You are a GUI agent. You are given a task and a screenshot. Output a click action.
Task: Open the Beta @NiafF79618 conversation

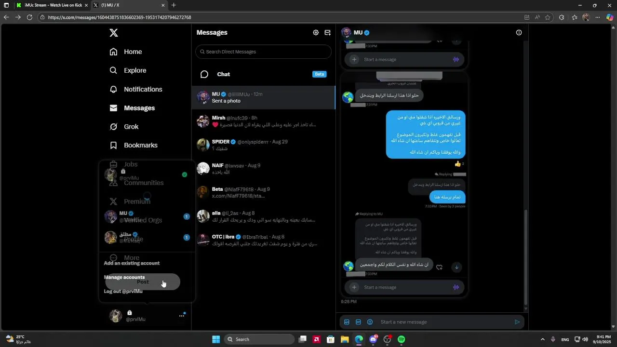pos(263,192)
